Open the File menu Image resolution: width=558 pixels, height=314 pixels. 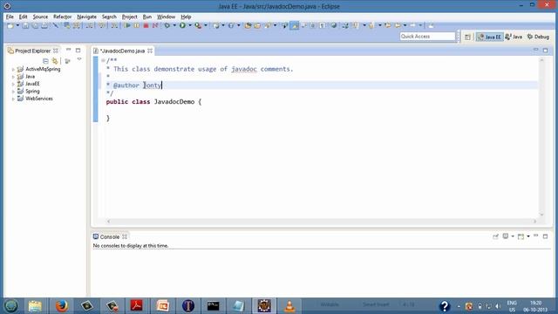coord(10,17)
